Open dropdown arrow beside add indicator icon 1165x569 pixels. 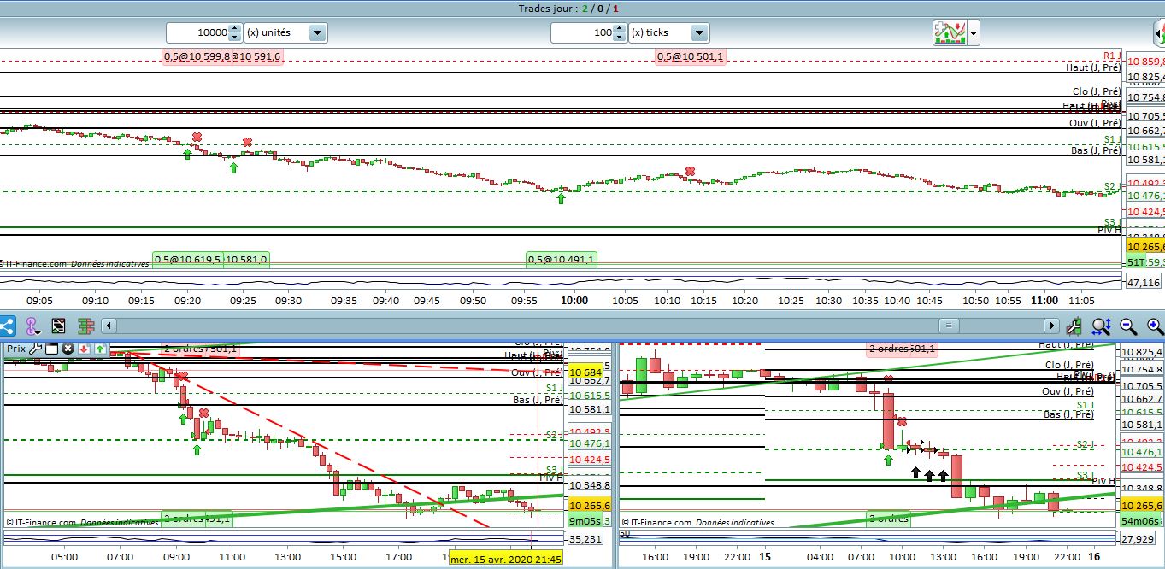(974, 33)
